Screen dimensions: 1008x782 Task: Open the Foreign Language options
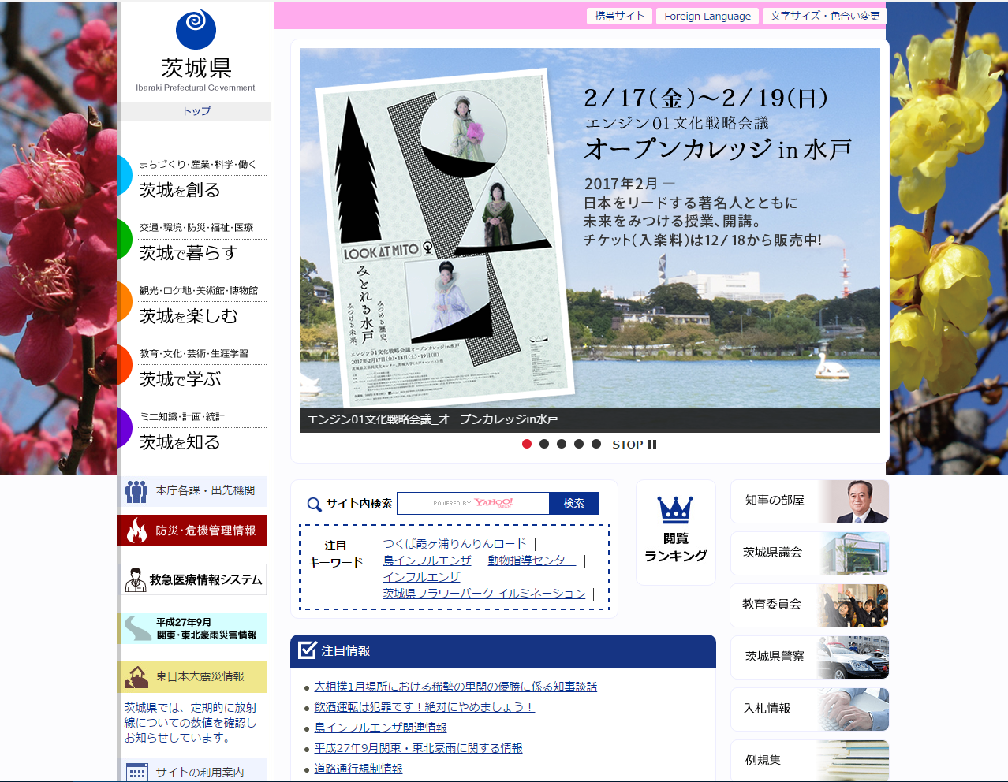[x=707, y=16]
